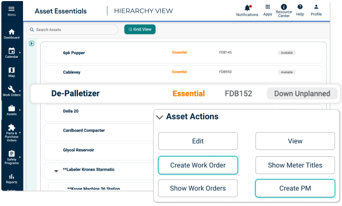
Task: Expand the Assets submenu arrow
Action: coord(20,110)
